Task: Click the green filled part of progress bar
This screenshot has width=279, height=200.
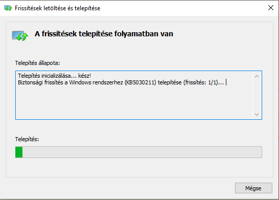Action: pyautogui.click(x=19, y=152)
